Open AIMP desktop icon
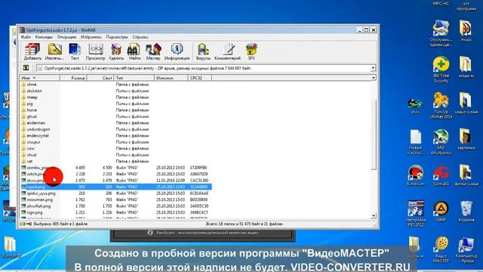The width and height of the screenshot is (483, 272). coord(441,212)
